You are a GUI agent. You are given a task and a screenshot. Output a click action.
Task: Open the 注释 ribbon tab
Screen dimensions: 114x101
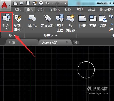click(x=41, y=10)
